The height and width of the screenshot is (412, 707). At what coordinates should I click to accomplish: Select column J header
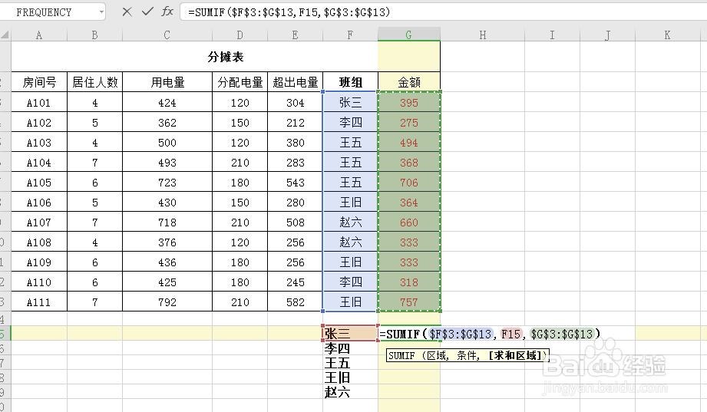point(608,35)
